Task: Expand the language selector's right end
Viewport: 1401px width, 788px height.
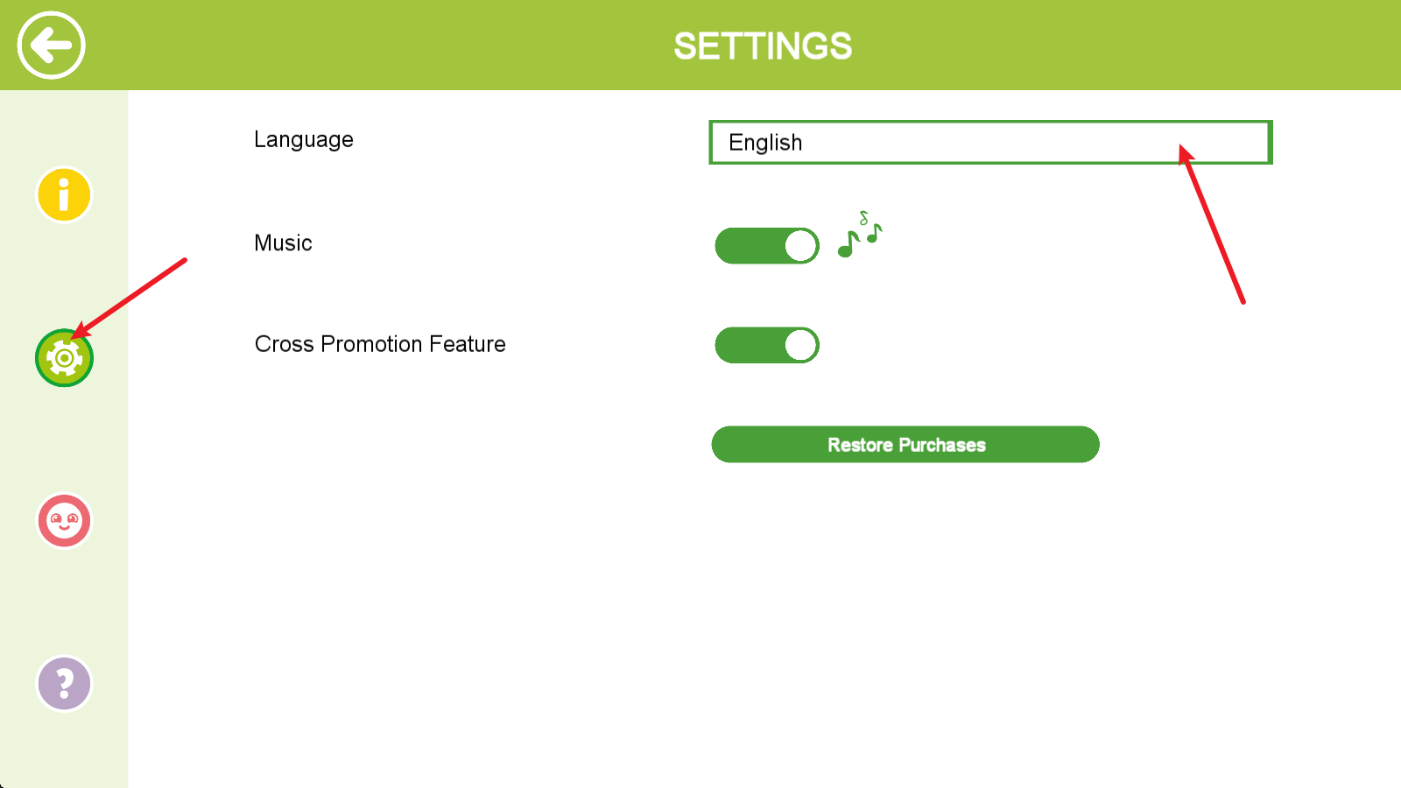Action: (1243, 143)
